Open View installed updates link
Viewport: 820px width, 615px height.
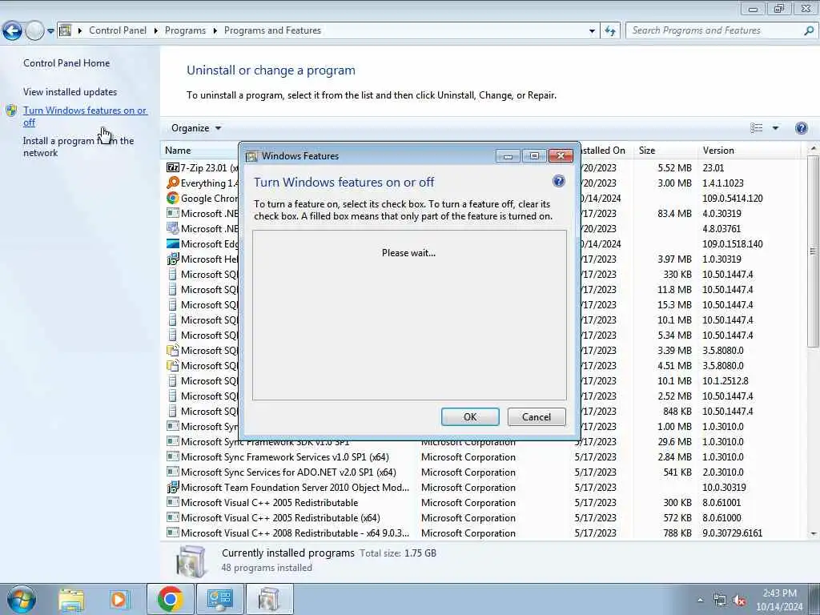70,91
